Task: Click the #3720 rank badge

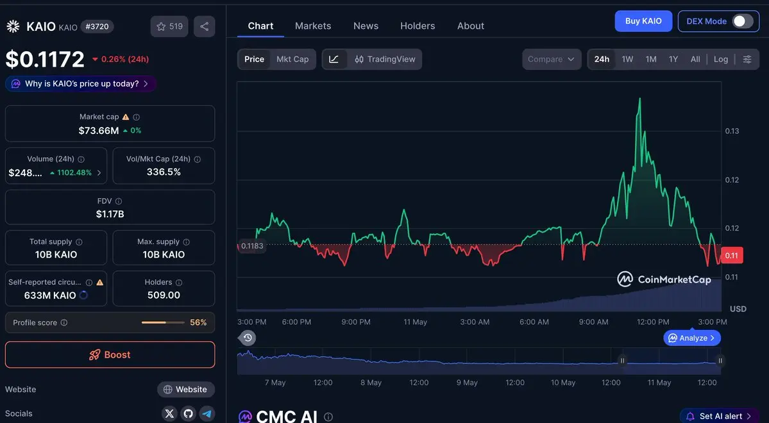Action: [97, 26]
